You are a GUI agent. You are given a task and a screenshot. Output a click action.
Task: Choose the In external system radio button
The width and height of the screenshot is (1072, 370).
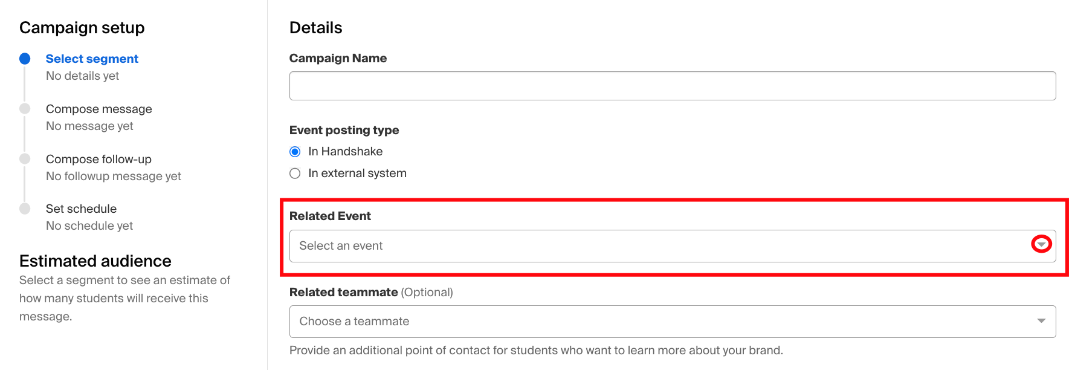point(295,174)
